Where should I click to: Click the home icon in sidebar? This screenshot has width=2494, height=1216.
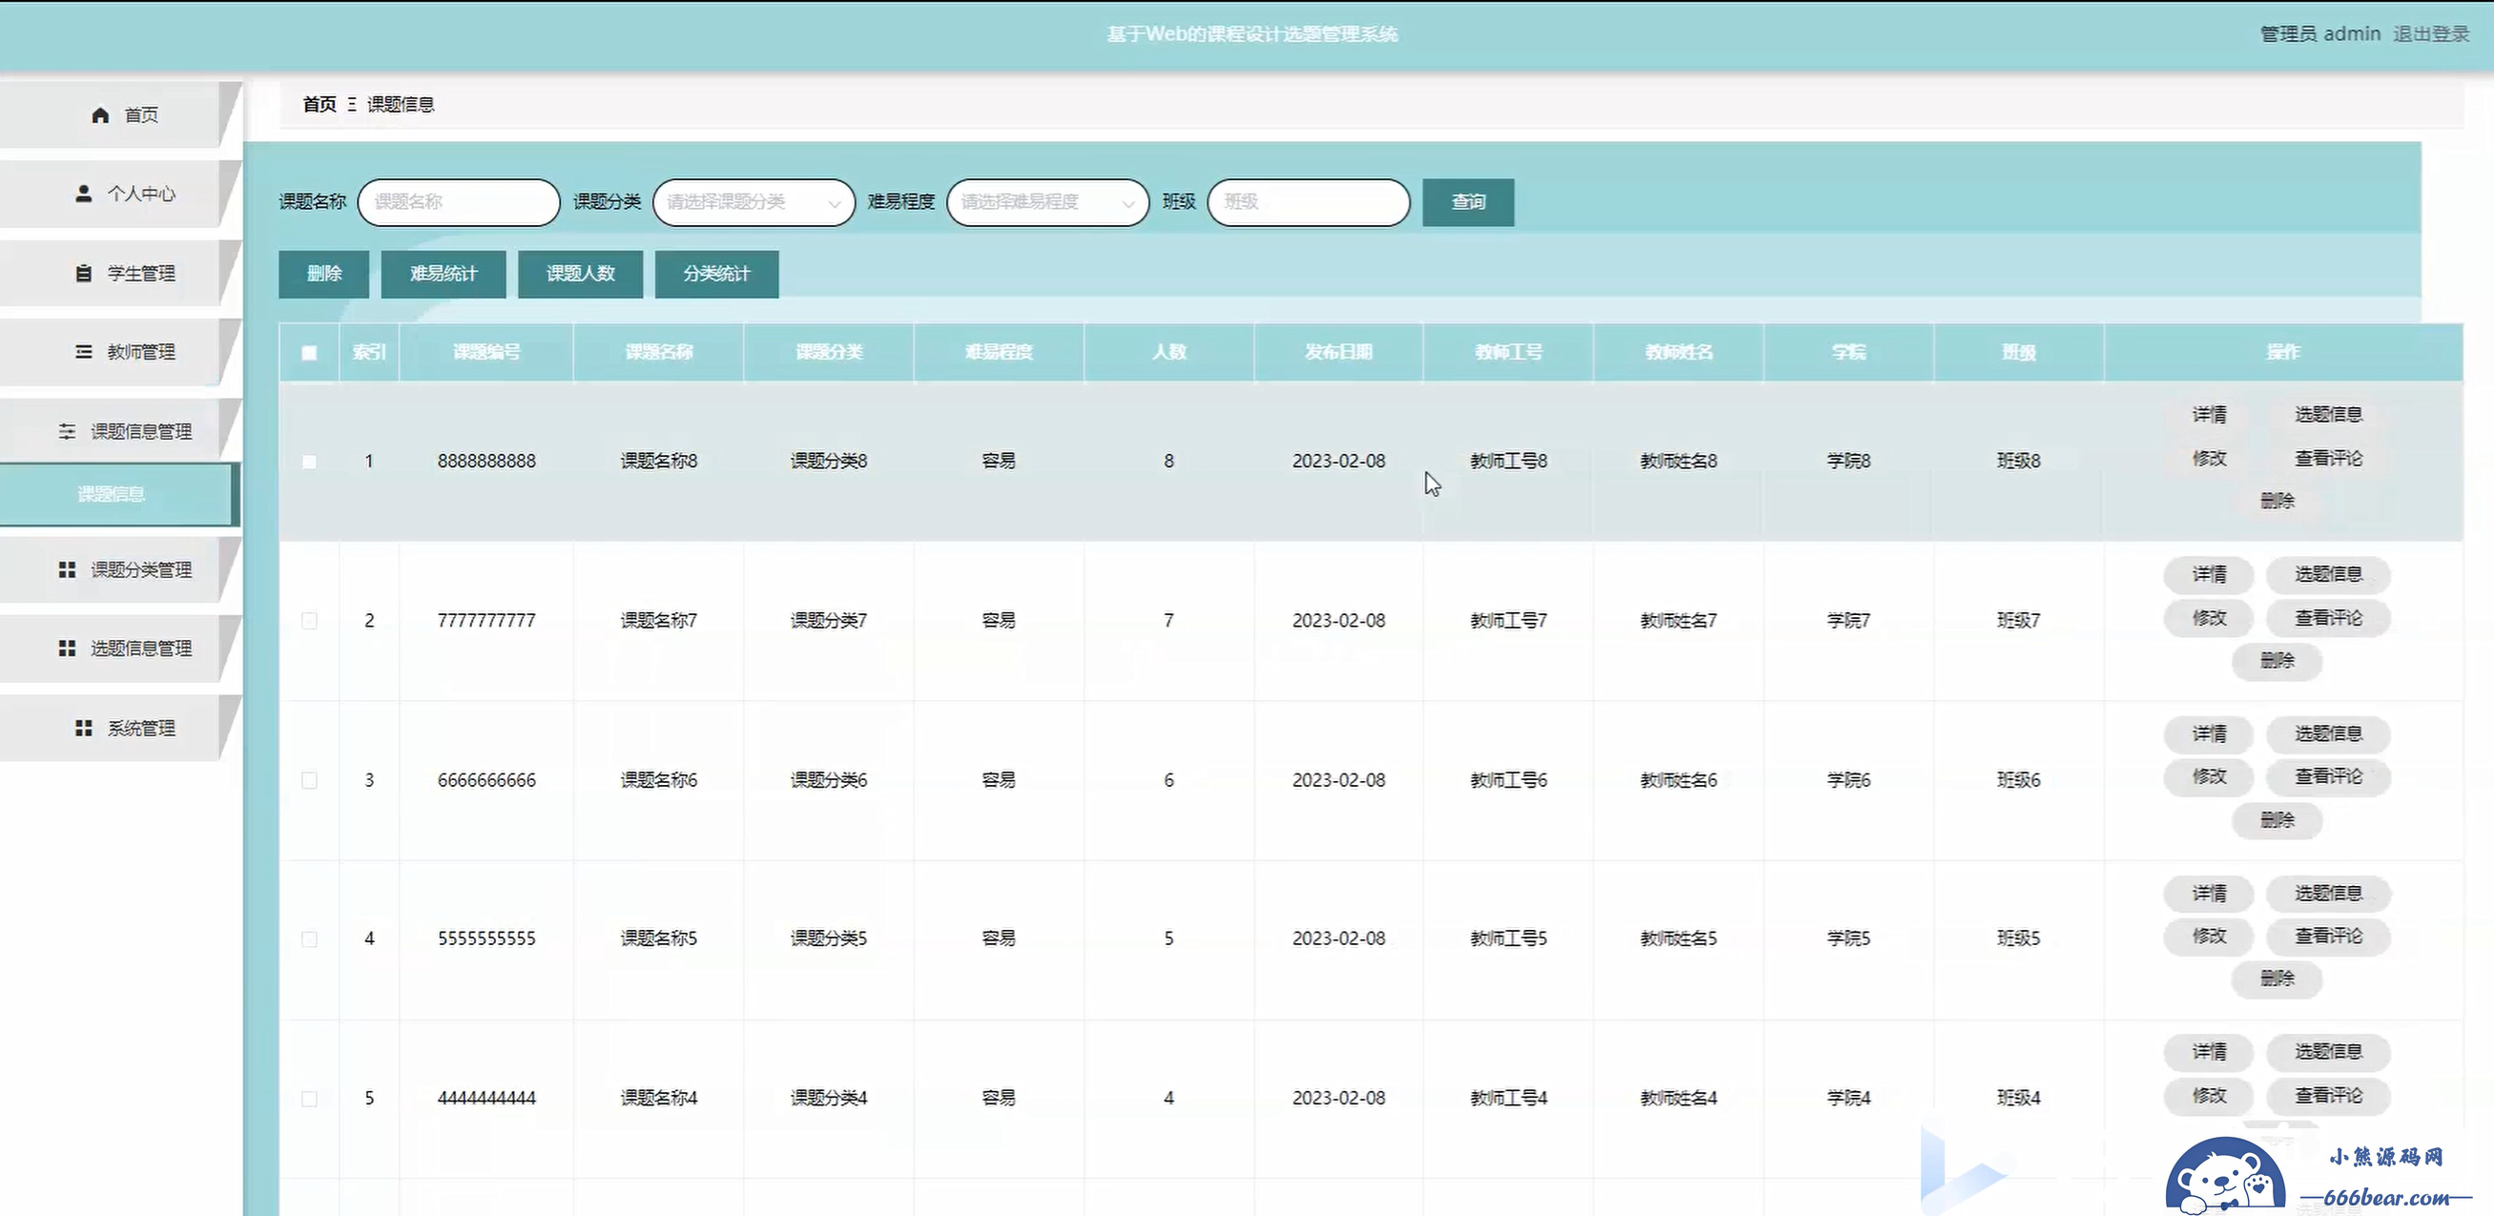coord(100,115)
